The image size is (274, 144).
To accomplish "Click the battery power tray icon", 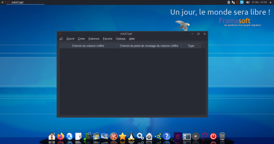I will click(229, 2).
